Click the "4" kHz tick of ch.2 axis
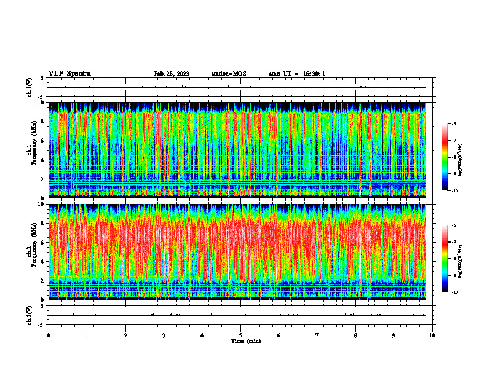This screenshot has width=487, height=376. 43,262
